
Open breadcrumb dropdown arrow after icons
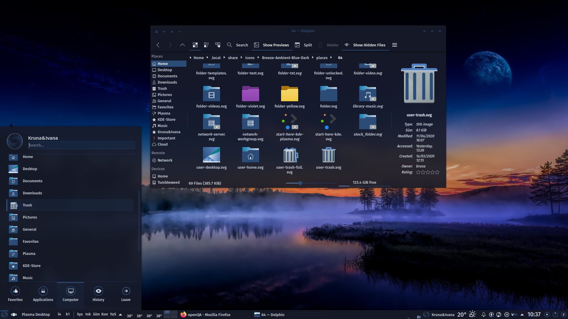click(x=258, y=58)
